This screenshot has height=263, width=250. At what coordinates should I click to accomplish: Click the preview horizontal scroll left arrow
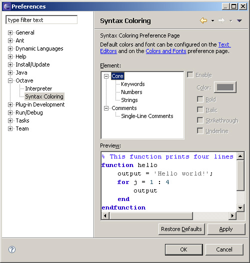(x=105, y=215)
